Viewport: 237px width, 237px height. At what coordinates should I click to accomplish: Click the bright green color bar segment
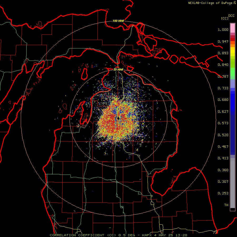pyautogui.click(x=233, y=72)
